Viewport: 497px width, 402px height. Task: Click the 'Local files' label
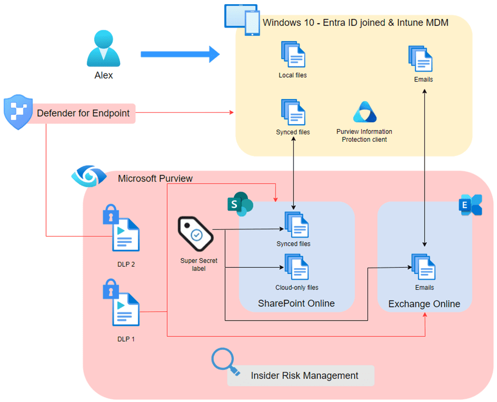(x=292, y=76)
